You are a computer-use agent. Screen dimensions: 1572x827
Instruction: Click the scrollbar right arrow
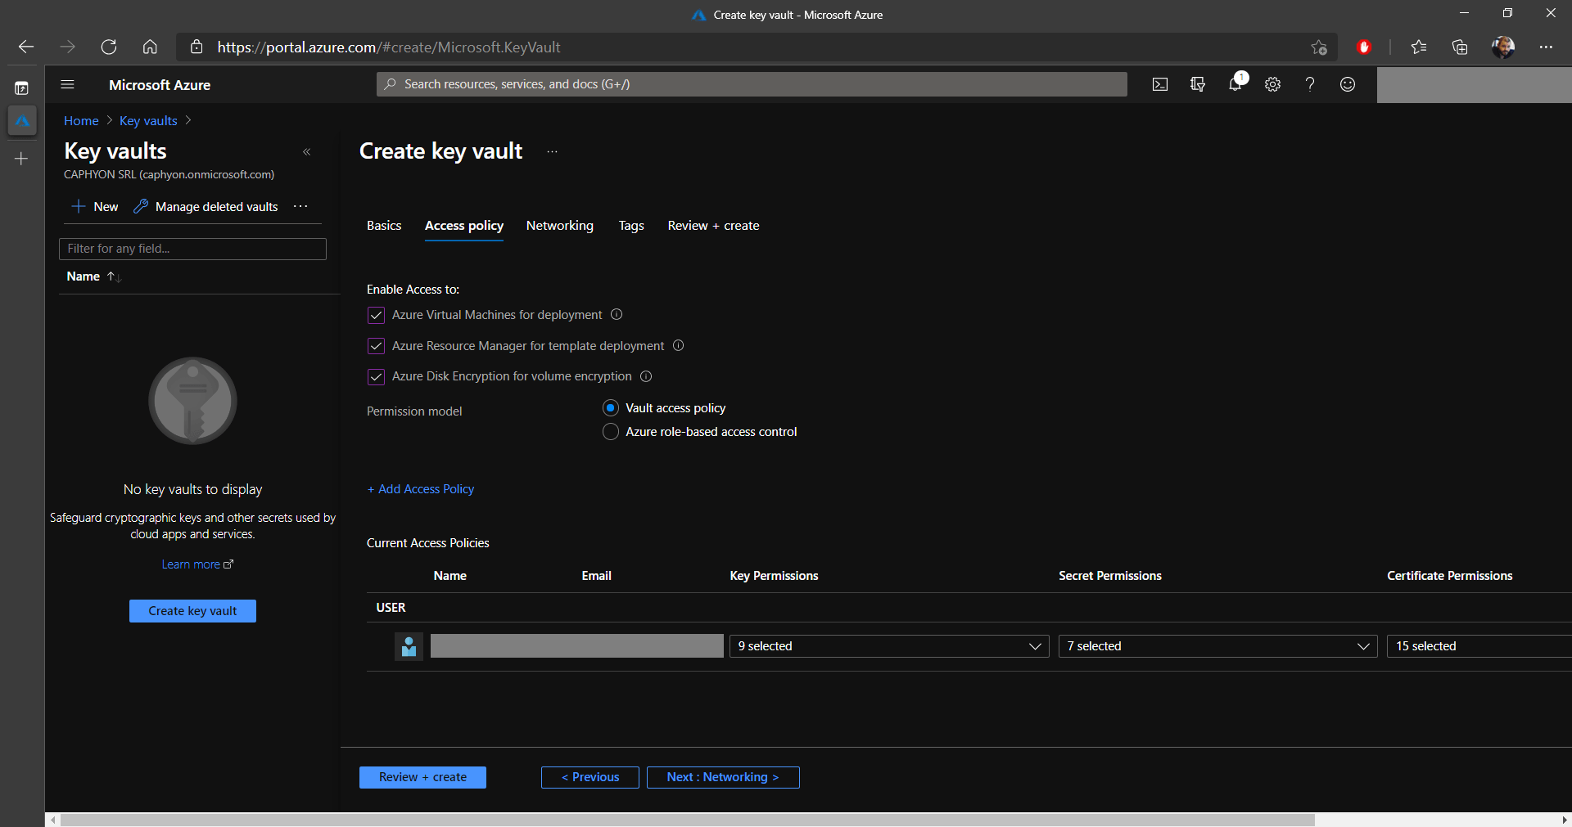[x=1565, y=820]
